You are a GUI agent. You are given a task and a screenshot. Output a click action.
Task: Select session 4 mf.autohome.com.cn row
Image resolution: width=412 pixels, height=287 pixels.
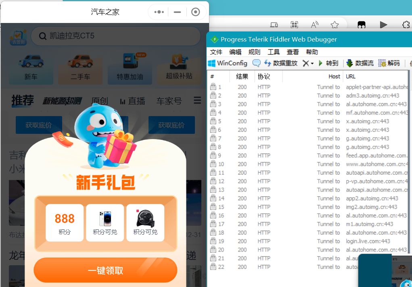pyautogui.click(x=308, y=112)
